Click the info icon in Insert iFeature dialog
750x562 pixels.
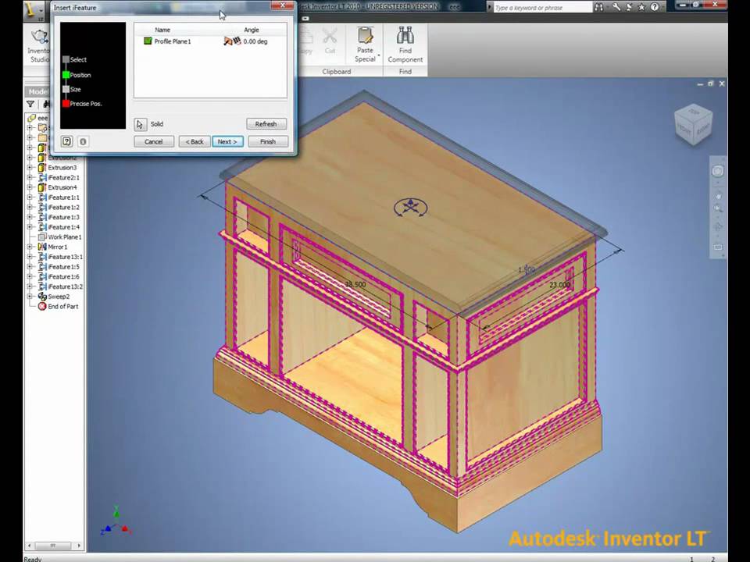[x=83, y=141]
